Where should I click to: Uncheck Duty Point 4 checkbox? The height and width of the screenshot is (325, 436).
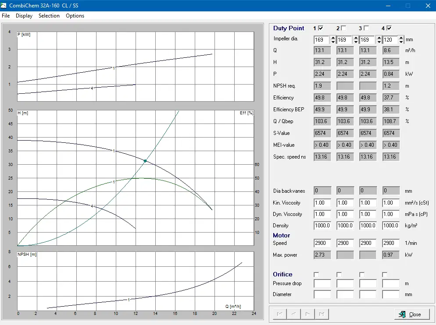(x=389, y=28)
